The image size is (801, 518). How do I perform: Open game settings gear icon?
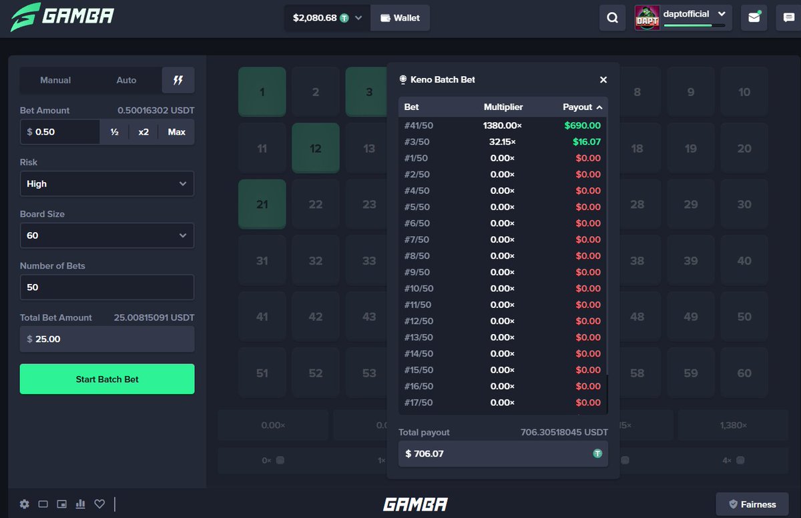coord(25,504)
